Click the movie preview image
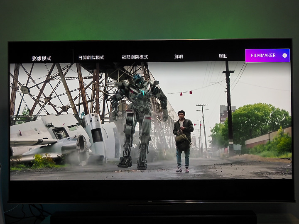Image resolution: width=299 pixels, height=224 pixels. tap(151, 120)
